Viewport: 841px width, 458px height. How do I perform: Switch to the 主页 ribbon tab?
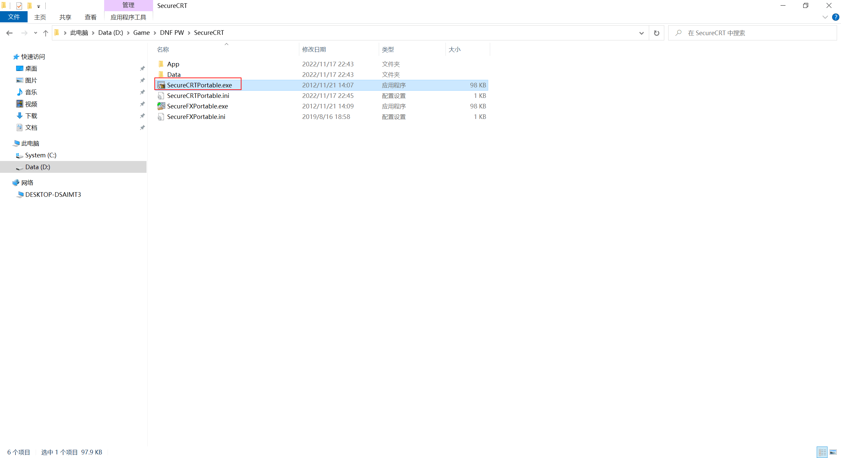[x=40, y=17]
